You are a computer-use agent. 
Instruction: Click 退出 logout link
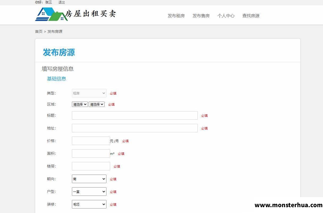tap(62, 2)
